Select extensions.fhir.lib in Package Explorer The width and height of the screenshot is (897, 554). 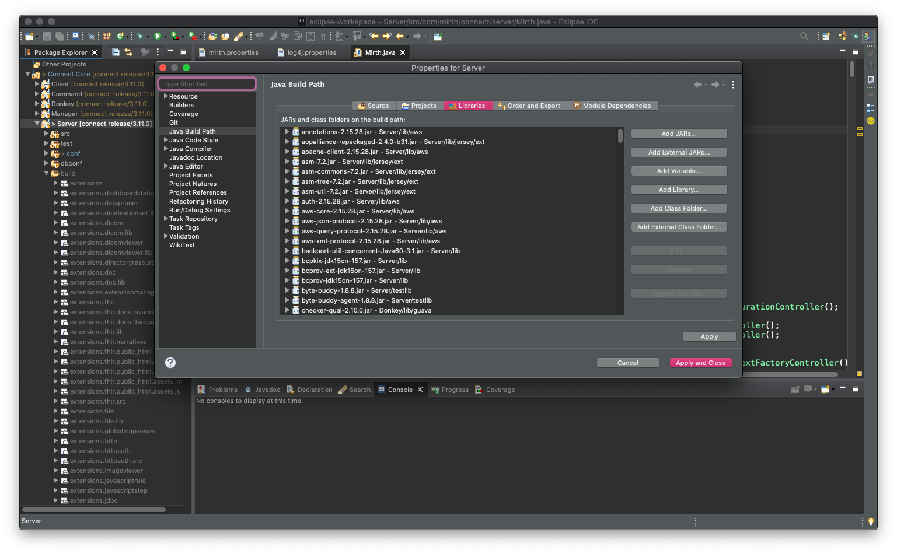tap(96, 332)
